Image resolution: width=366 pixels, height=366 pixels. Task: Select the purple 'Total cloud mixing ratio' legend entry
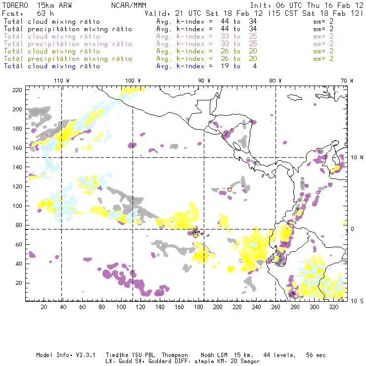(52, 36)
